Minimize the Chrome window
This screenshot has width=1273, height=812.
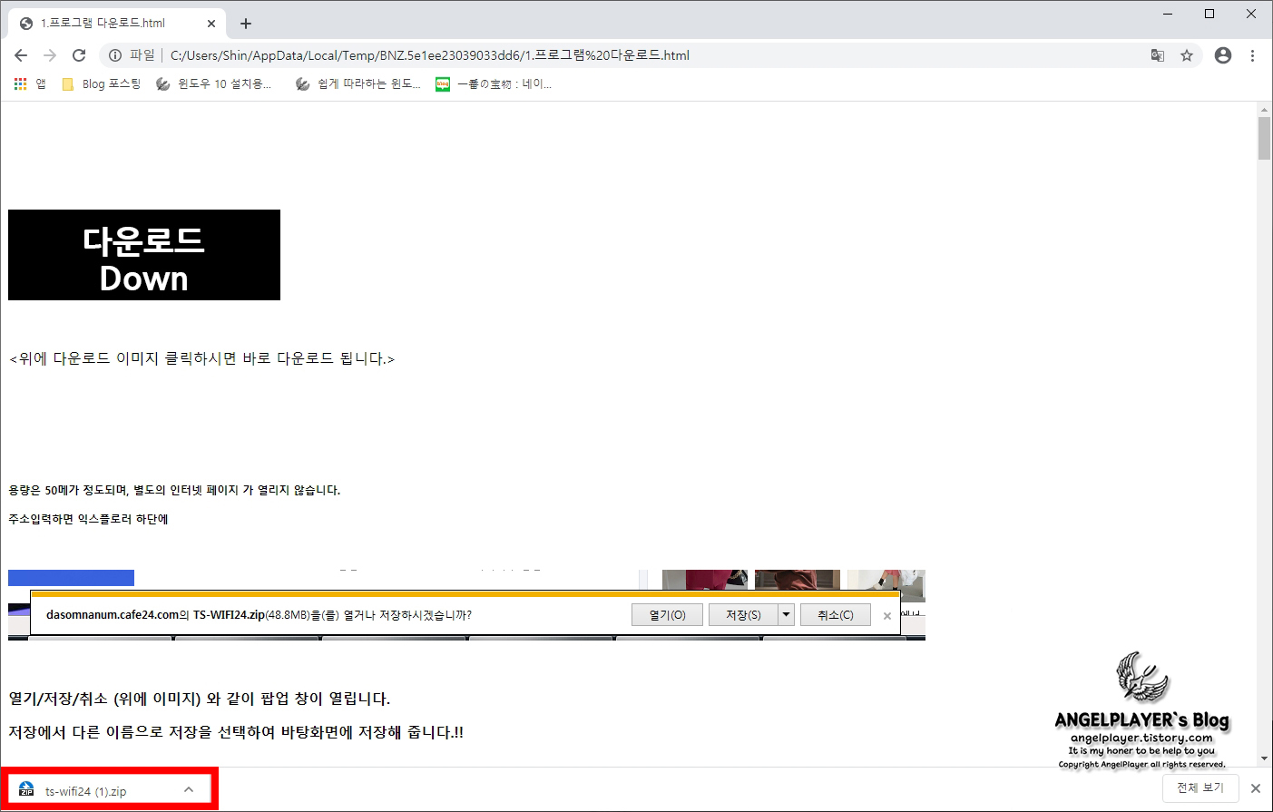click(1168, 14)
